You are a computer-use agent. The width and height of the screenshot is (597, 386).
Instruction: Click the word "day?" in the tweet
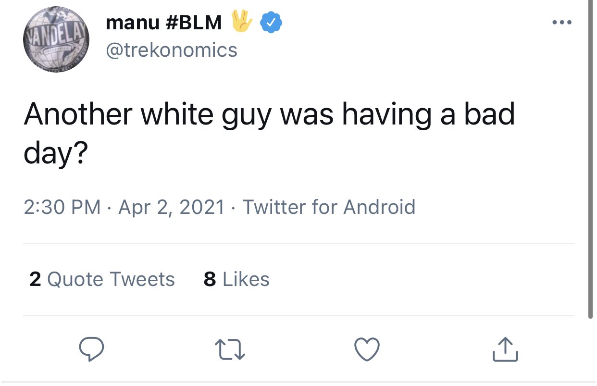point(55,152)
